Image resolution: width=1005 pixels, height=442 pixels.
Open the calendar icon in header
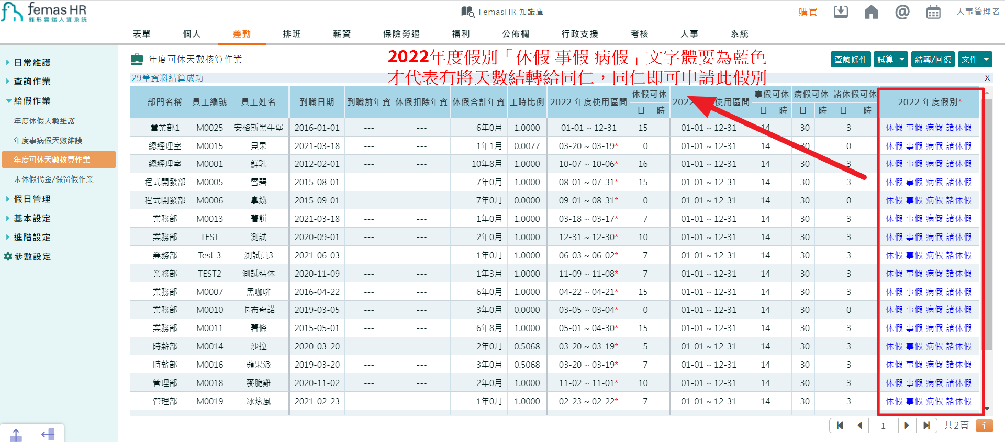click(933, 12)
